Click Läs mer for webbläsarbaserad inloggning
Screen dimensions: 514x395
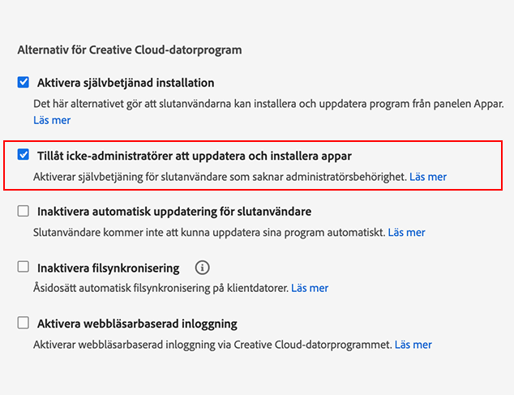click(413, 345)
